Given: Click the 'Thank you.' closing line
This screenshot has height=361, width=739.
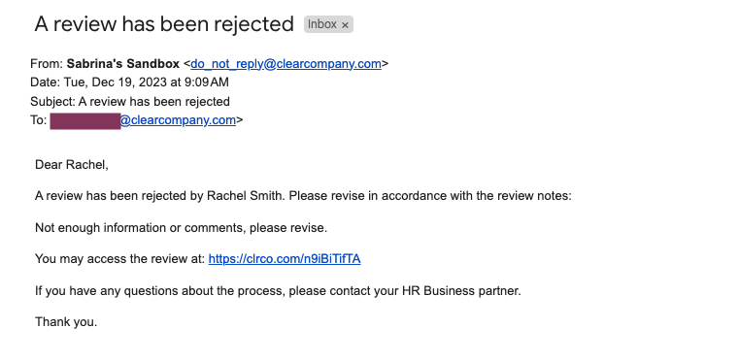Looking at the screenshot, I should [x=66, y=322].
